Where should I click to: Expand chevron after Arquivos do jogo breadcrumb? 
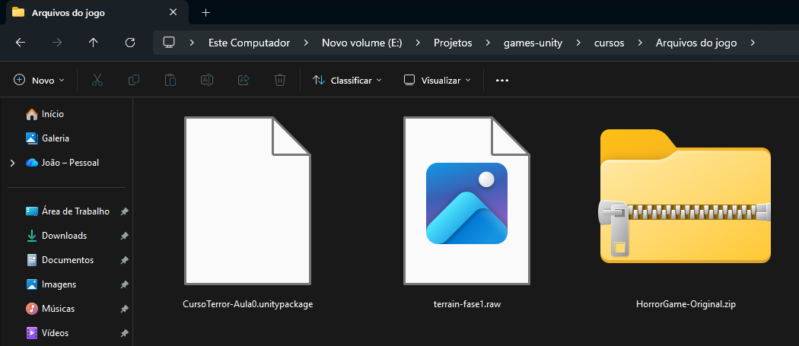point(753,43)
